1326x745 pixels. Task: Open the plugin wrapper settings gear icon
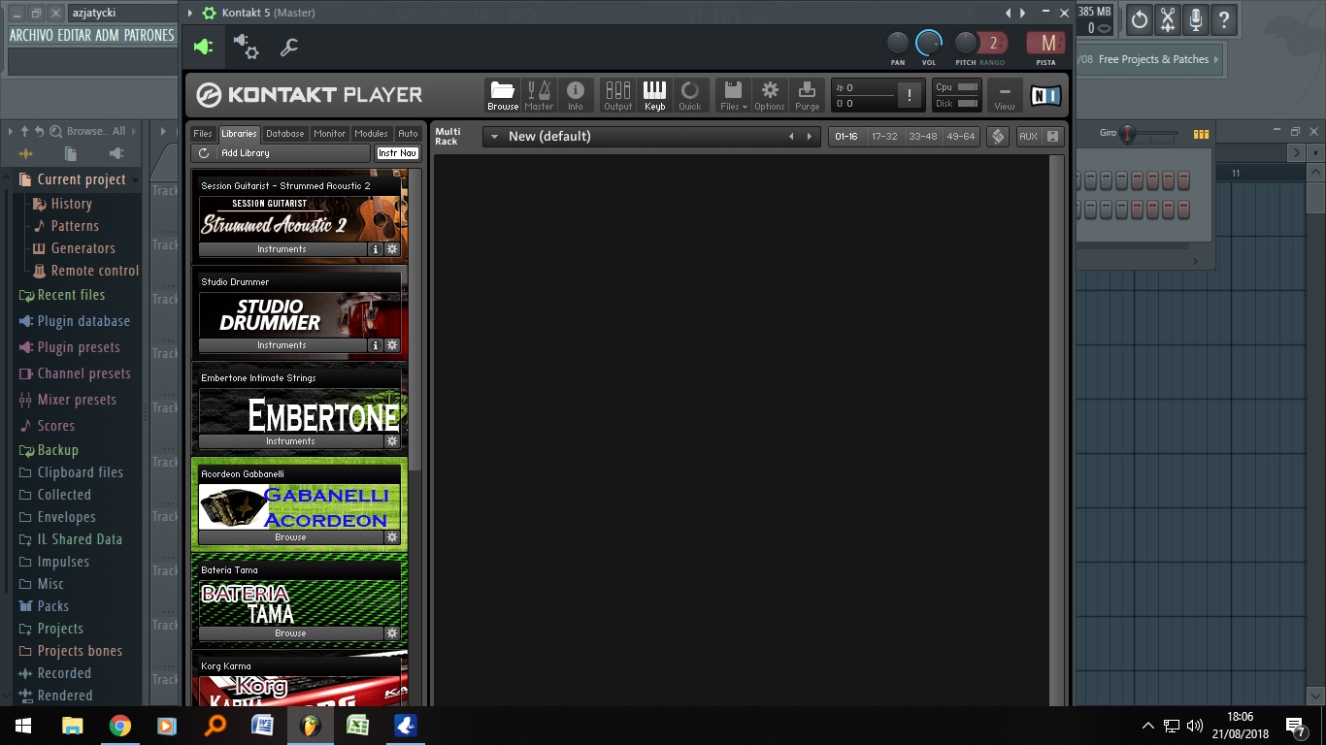246,46
